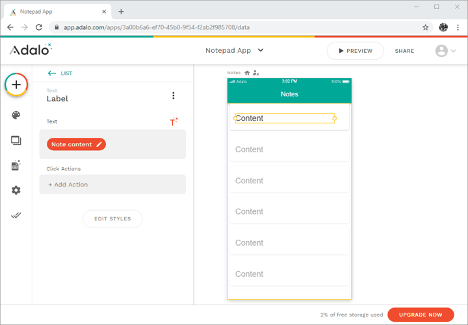Go back using the List arrow

point(51,73)
